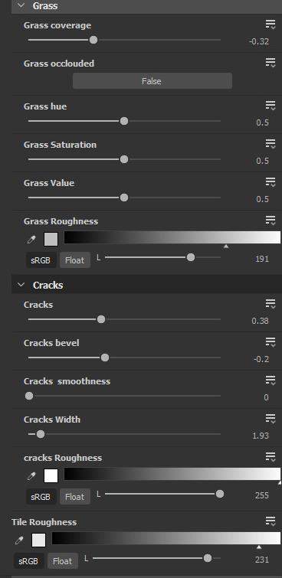Toggle the Grass occlouded False button
The width and height of the screenshot is (282, 578).
[152, 81]
